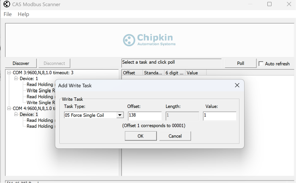Select first Read Holding task under COM 3

(41, 84)
